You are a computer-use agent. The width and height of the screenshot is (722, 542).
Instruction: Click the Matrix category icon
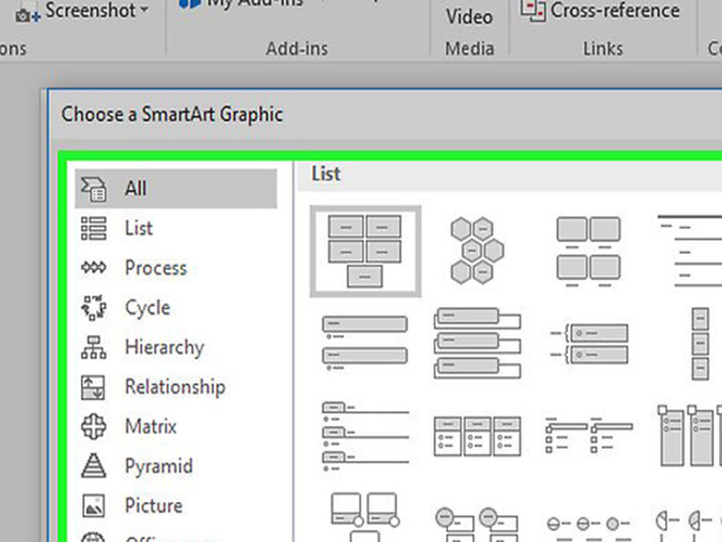pos(93,426)
